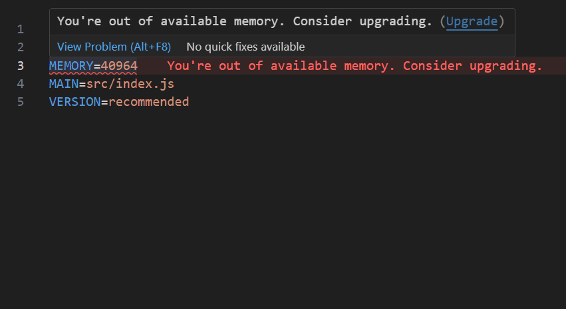Screen dimensions: 566x309
Task: Click the red inline error message on line 3
Action: pyautogui.click(x=354, y=66)
